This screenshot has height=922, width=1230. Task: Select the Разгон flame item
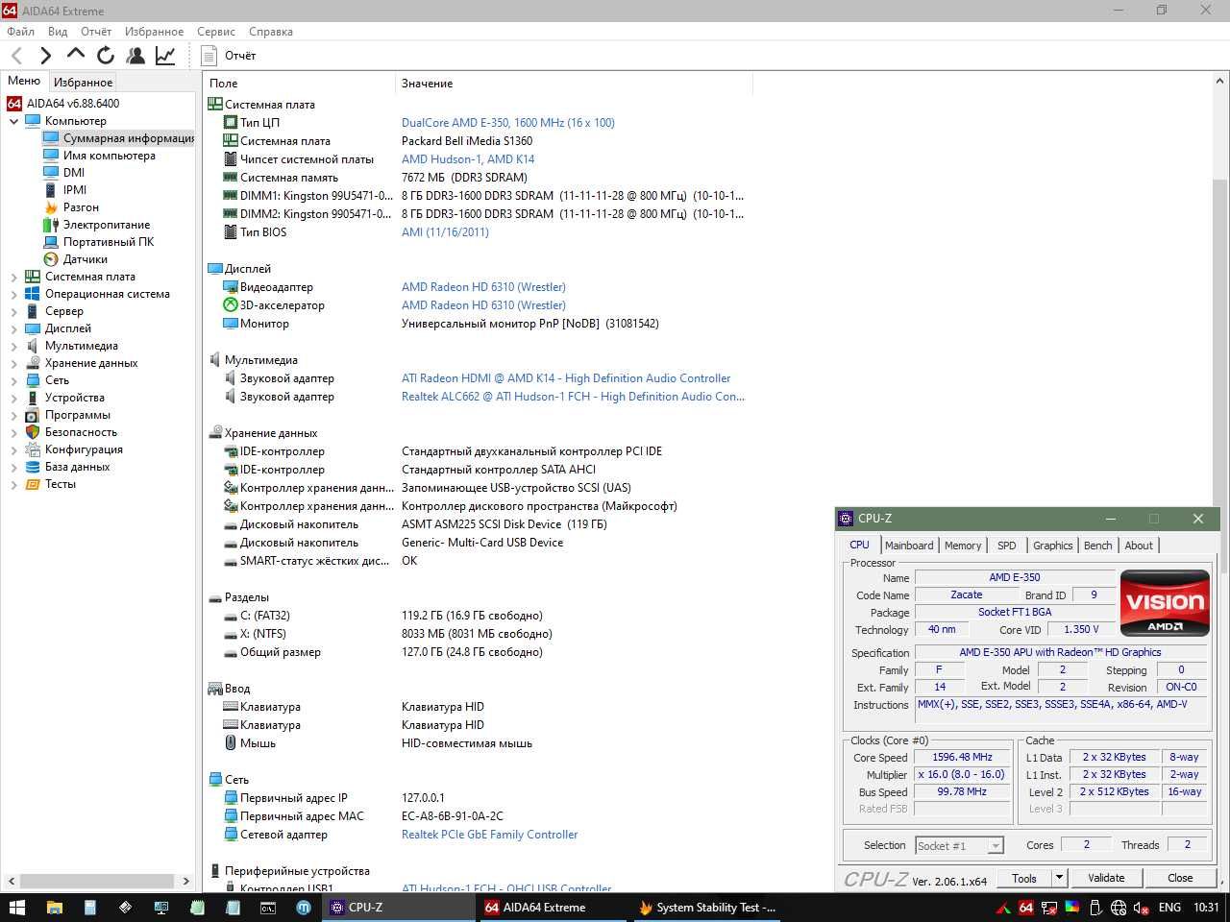(81, 207)
